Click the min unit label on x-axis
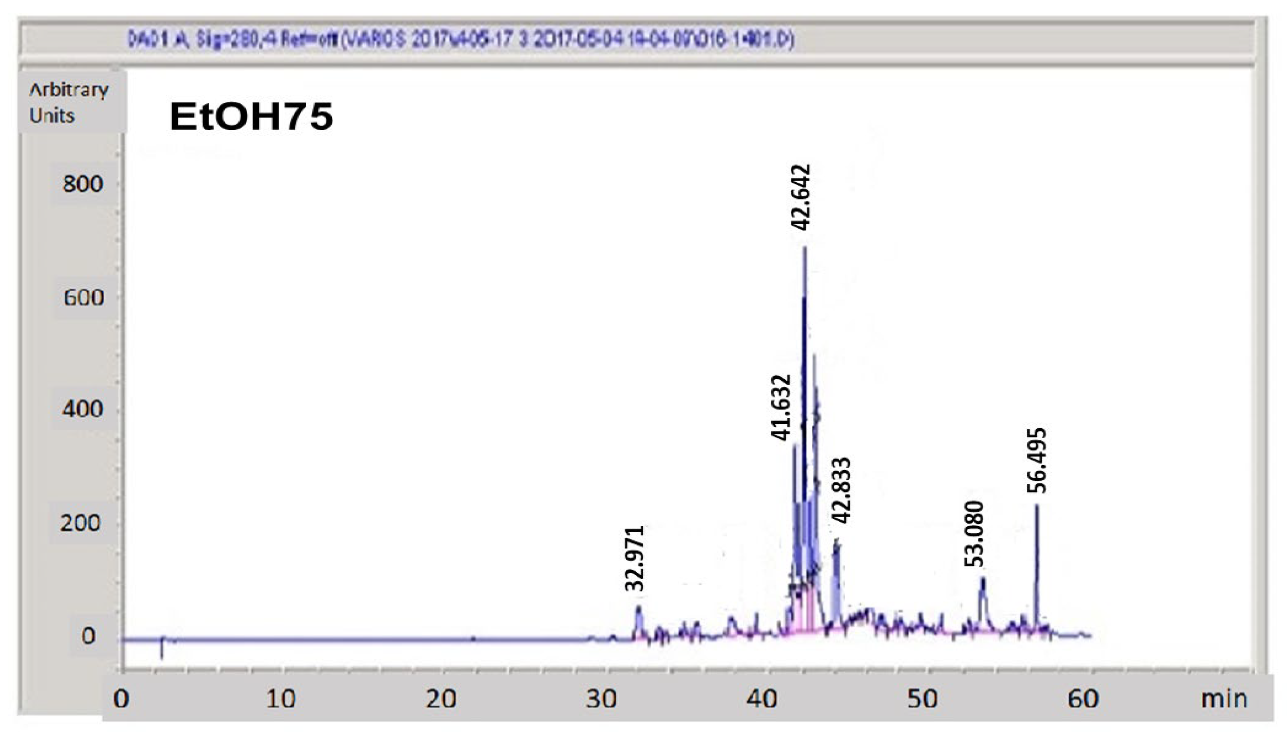 (1224, 699)
